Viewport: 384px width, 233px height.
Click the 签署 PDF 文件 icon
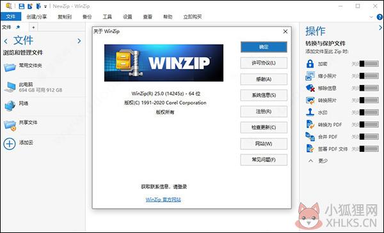(310, 149)
